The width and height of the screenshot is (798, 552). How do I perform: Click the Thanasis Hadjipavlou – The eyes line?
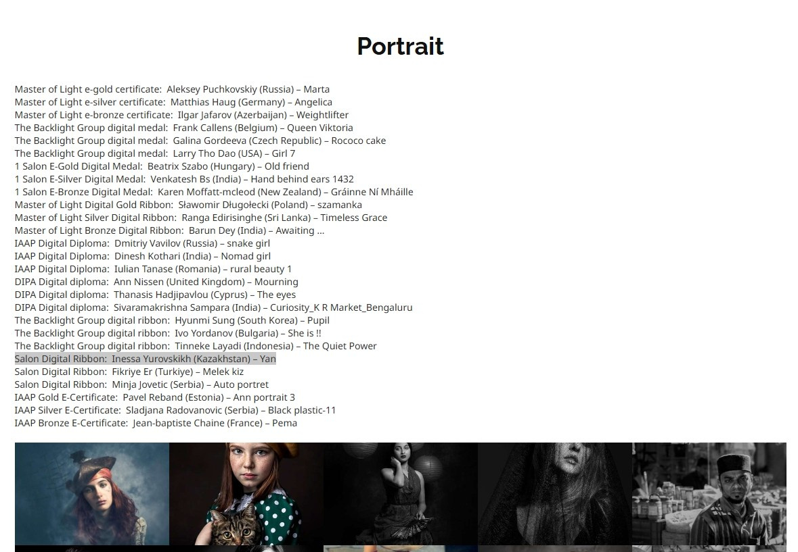click(x=155, y=295)
